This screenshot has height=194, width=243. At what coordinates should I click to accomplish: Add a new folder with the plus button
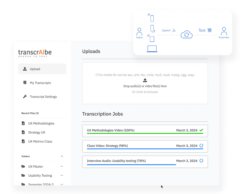tap(62, 156)
